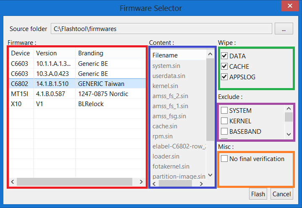302x208 pixels.
Task: Click the firmware list right scroll arrow
Action: (141, 182)
